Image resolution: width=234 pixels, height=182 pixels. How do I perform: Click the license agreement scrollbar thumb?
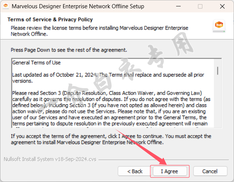(x=217, y=71)
